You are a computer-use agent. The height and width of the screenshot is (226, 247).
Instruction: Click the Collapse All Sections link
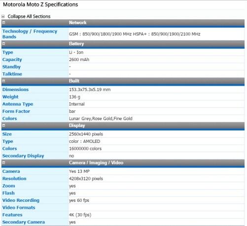coord(29,16)
